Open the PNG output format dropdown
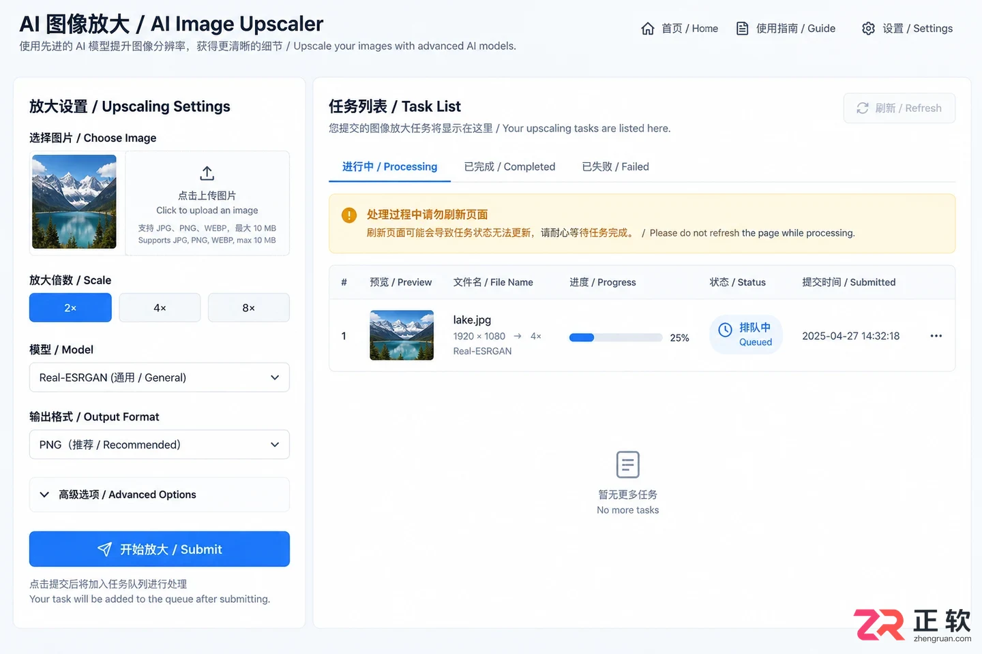The height and width of the screenshot is (654, 982). coord(160,445)
